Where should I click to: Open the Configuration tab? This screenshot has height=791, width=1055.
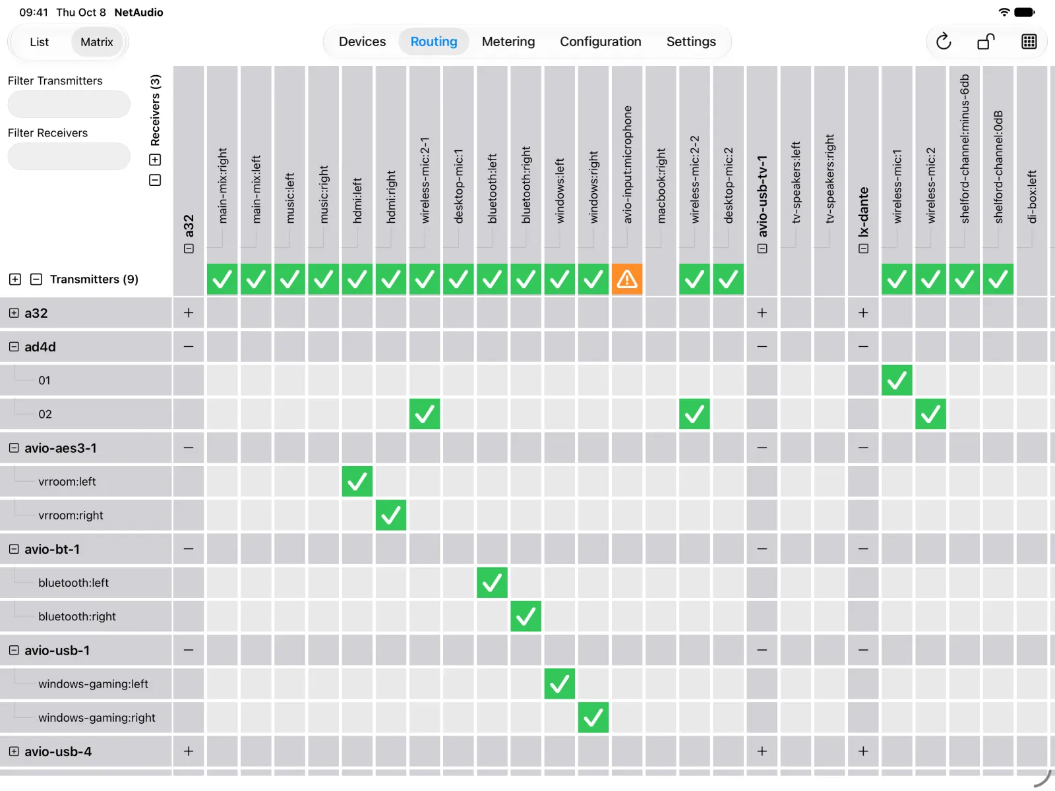point(601,42)
